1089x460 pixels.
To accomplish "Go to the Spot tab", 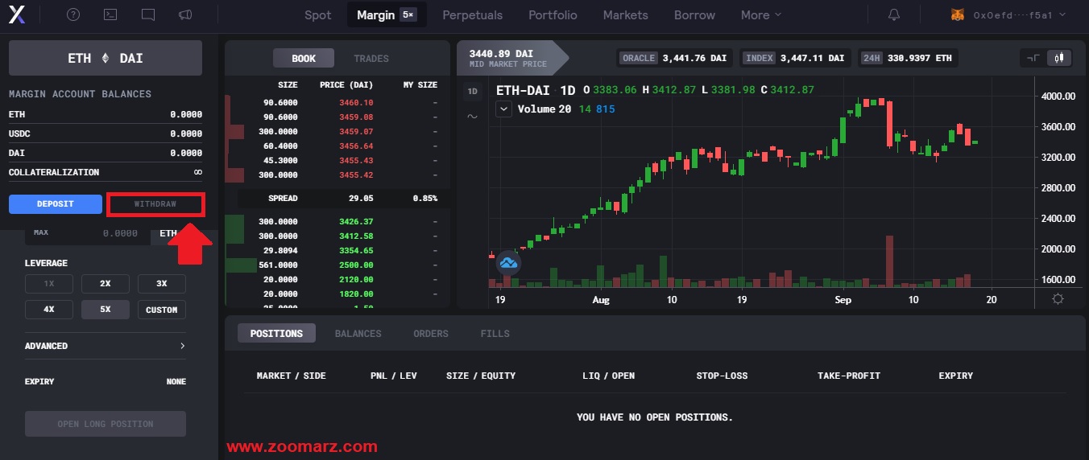I will (317, 14).
